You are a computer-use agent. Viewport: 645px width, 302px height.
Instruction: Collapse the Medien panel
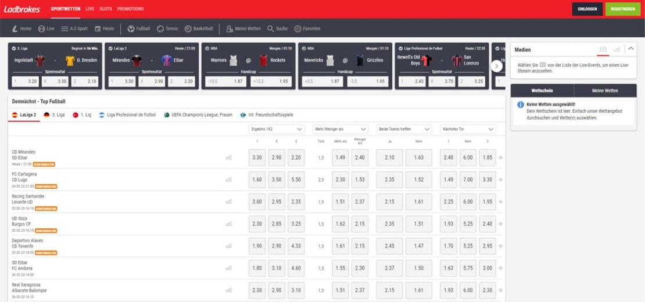pos(631,49)
